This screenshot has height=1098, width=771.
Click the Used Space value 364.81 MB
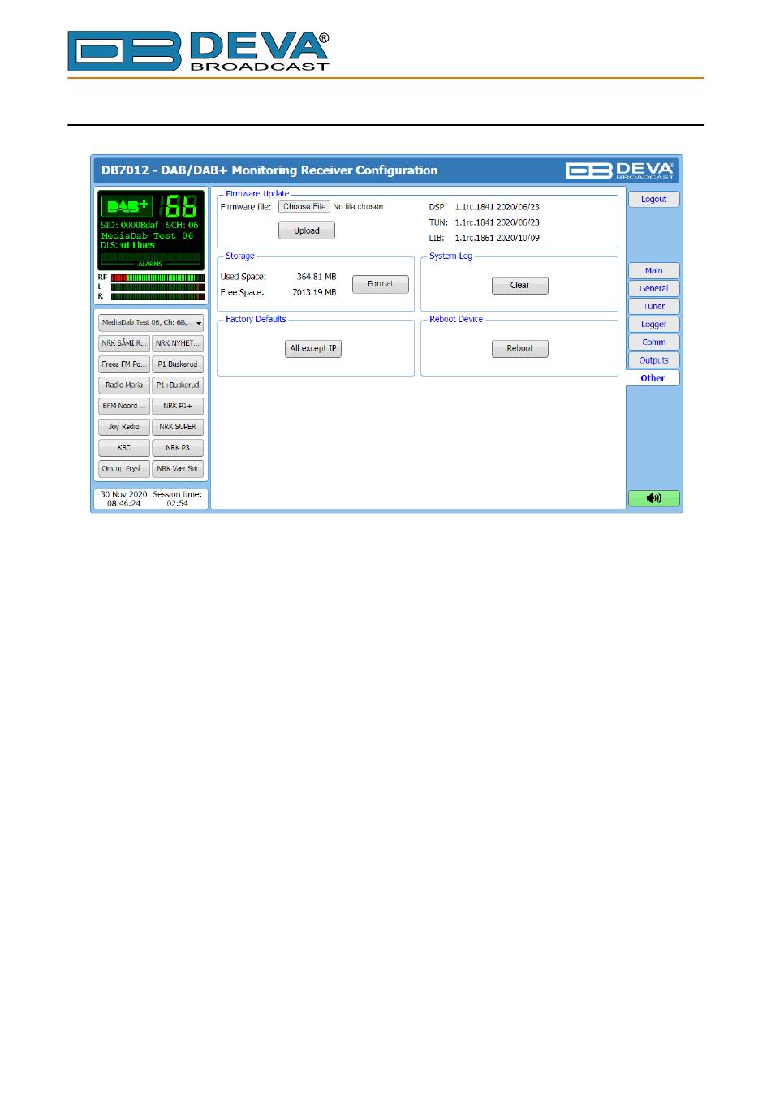317,277
